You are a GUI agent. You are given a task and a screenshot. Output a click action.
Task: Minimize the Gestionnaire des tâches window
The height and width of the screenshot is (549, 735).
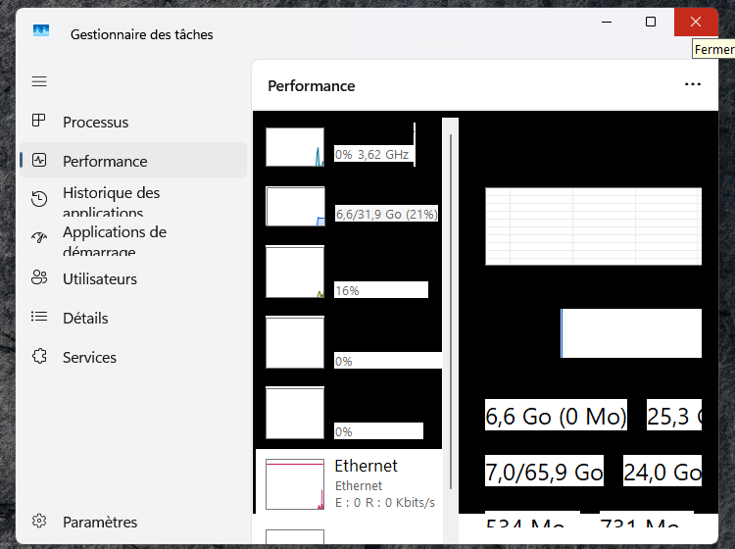(x=607, y=22)
